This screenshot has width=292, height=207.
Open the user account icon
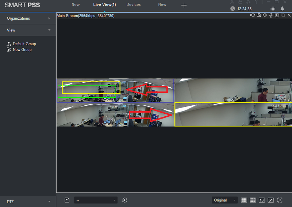pyautogui.click(x=232, y=2)
